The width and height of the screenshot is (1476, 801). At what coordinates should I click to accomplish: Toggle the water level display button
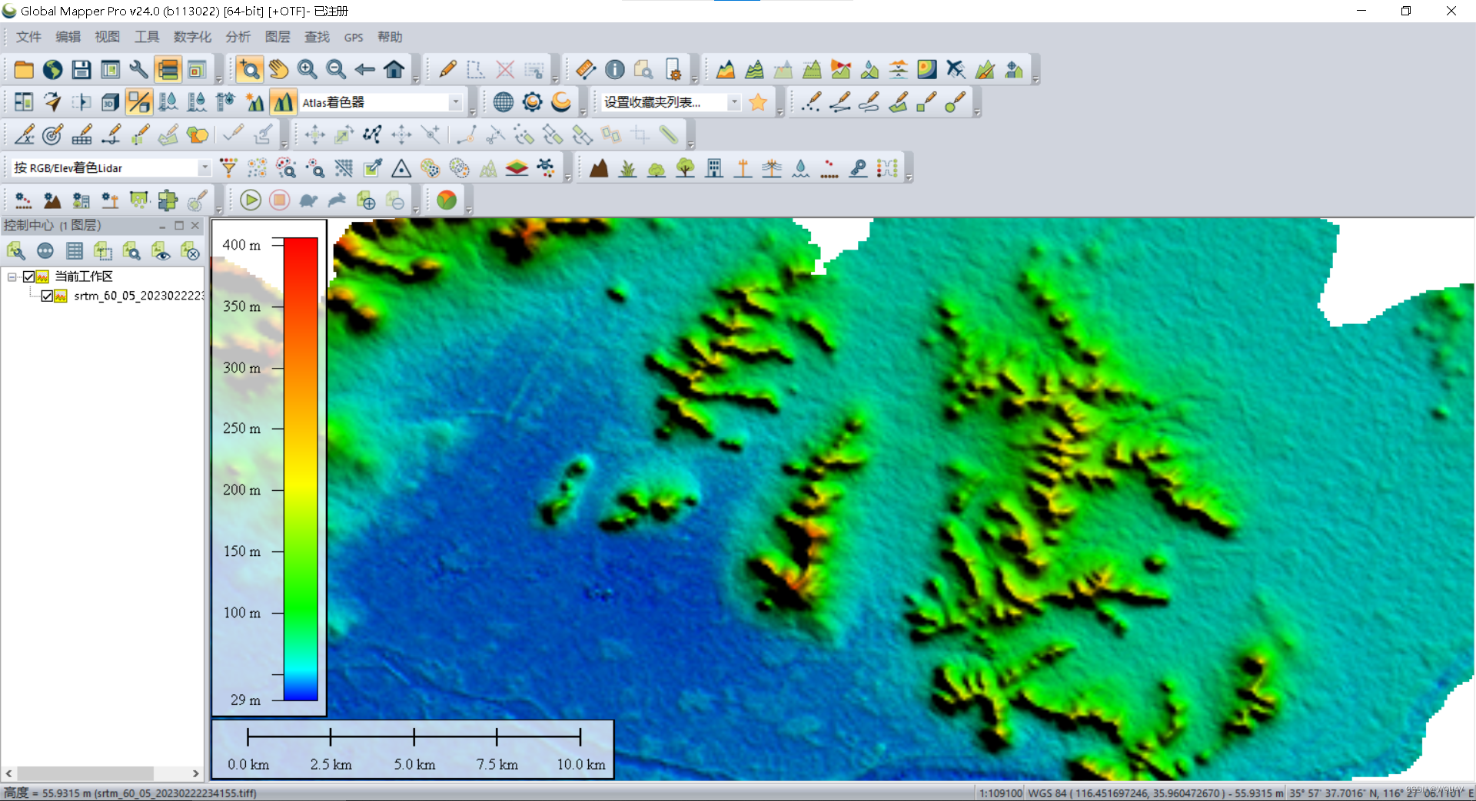(168, 102)
